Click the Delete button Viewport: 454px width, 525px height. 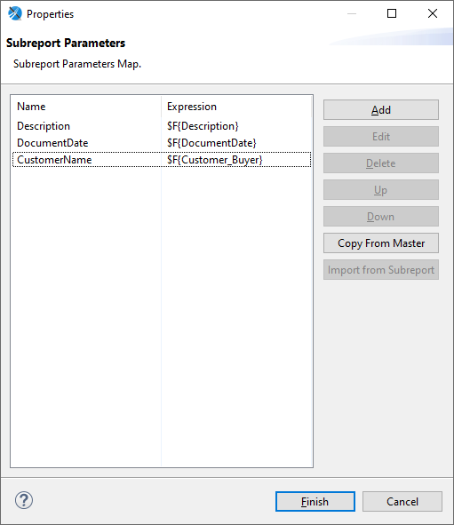pyautogui.click(x=380, y=163)
